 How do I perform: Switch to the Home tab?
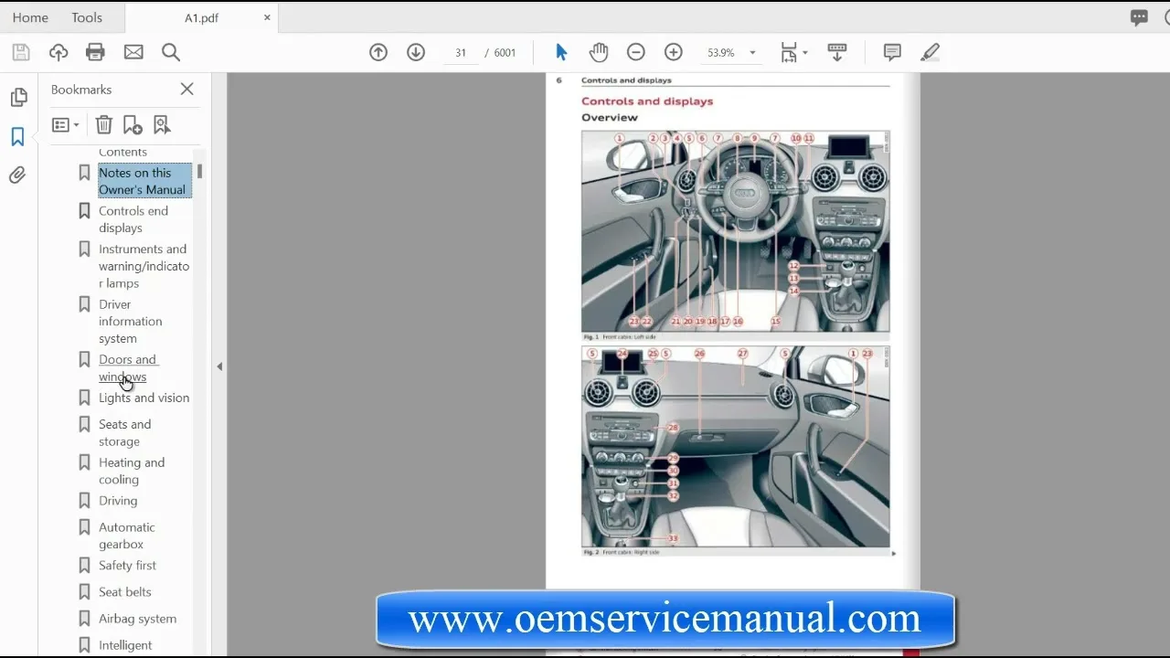(x=30, y=17)
